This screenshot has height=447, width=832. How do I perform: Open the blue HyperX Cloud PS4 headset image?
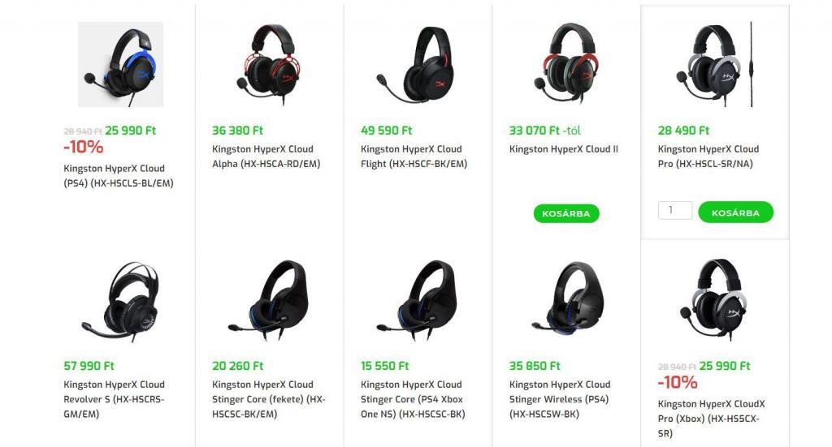click(120, 64)
